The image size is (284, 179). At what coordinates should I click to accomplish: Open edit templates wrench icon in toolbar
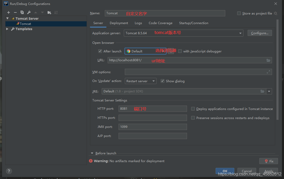(29, 12)
